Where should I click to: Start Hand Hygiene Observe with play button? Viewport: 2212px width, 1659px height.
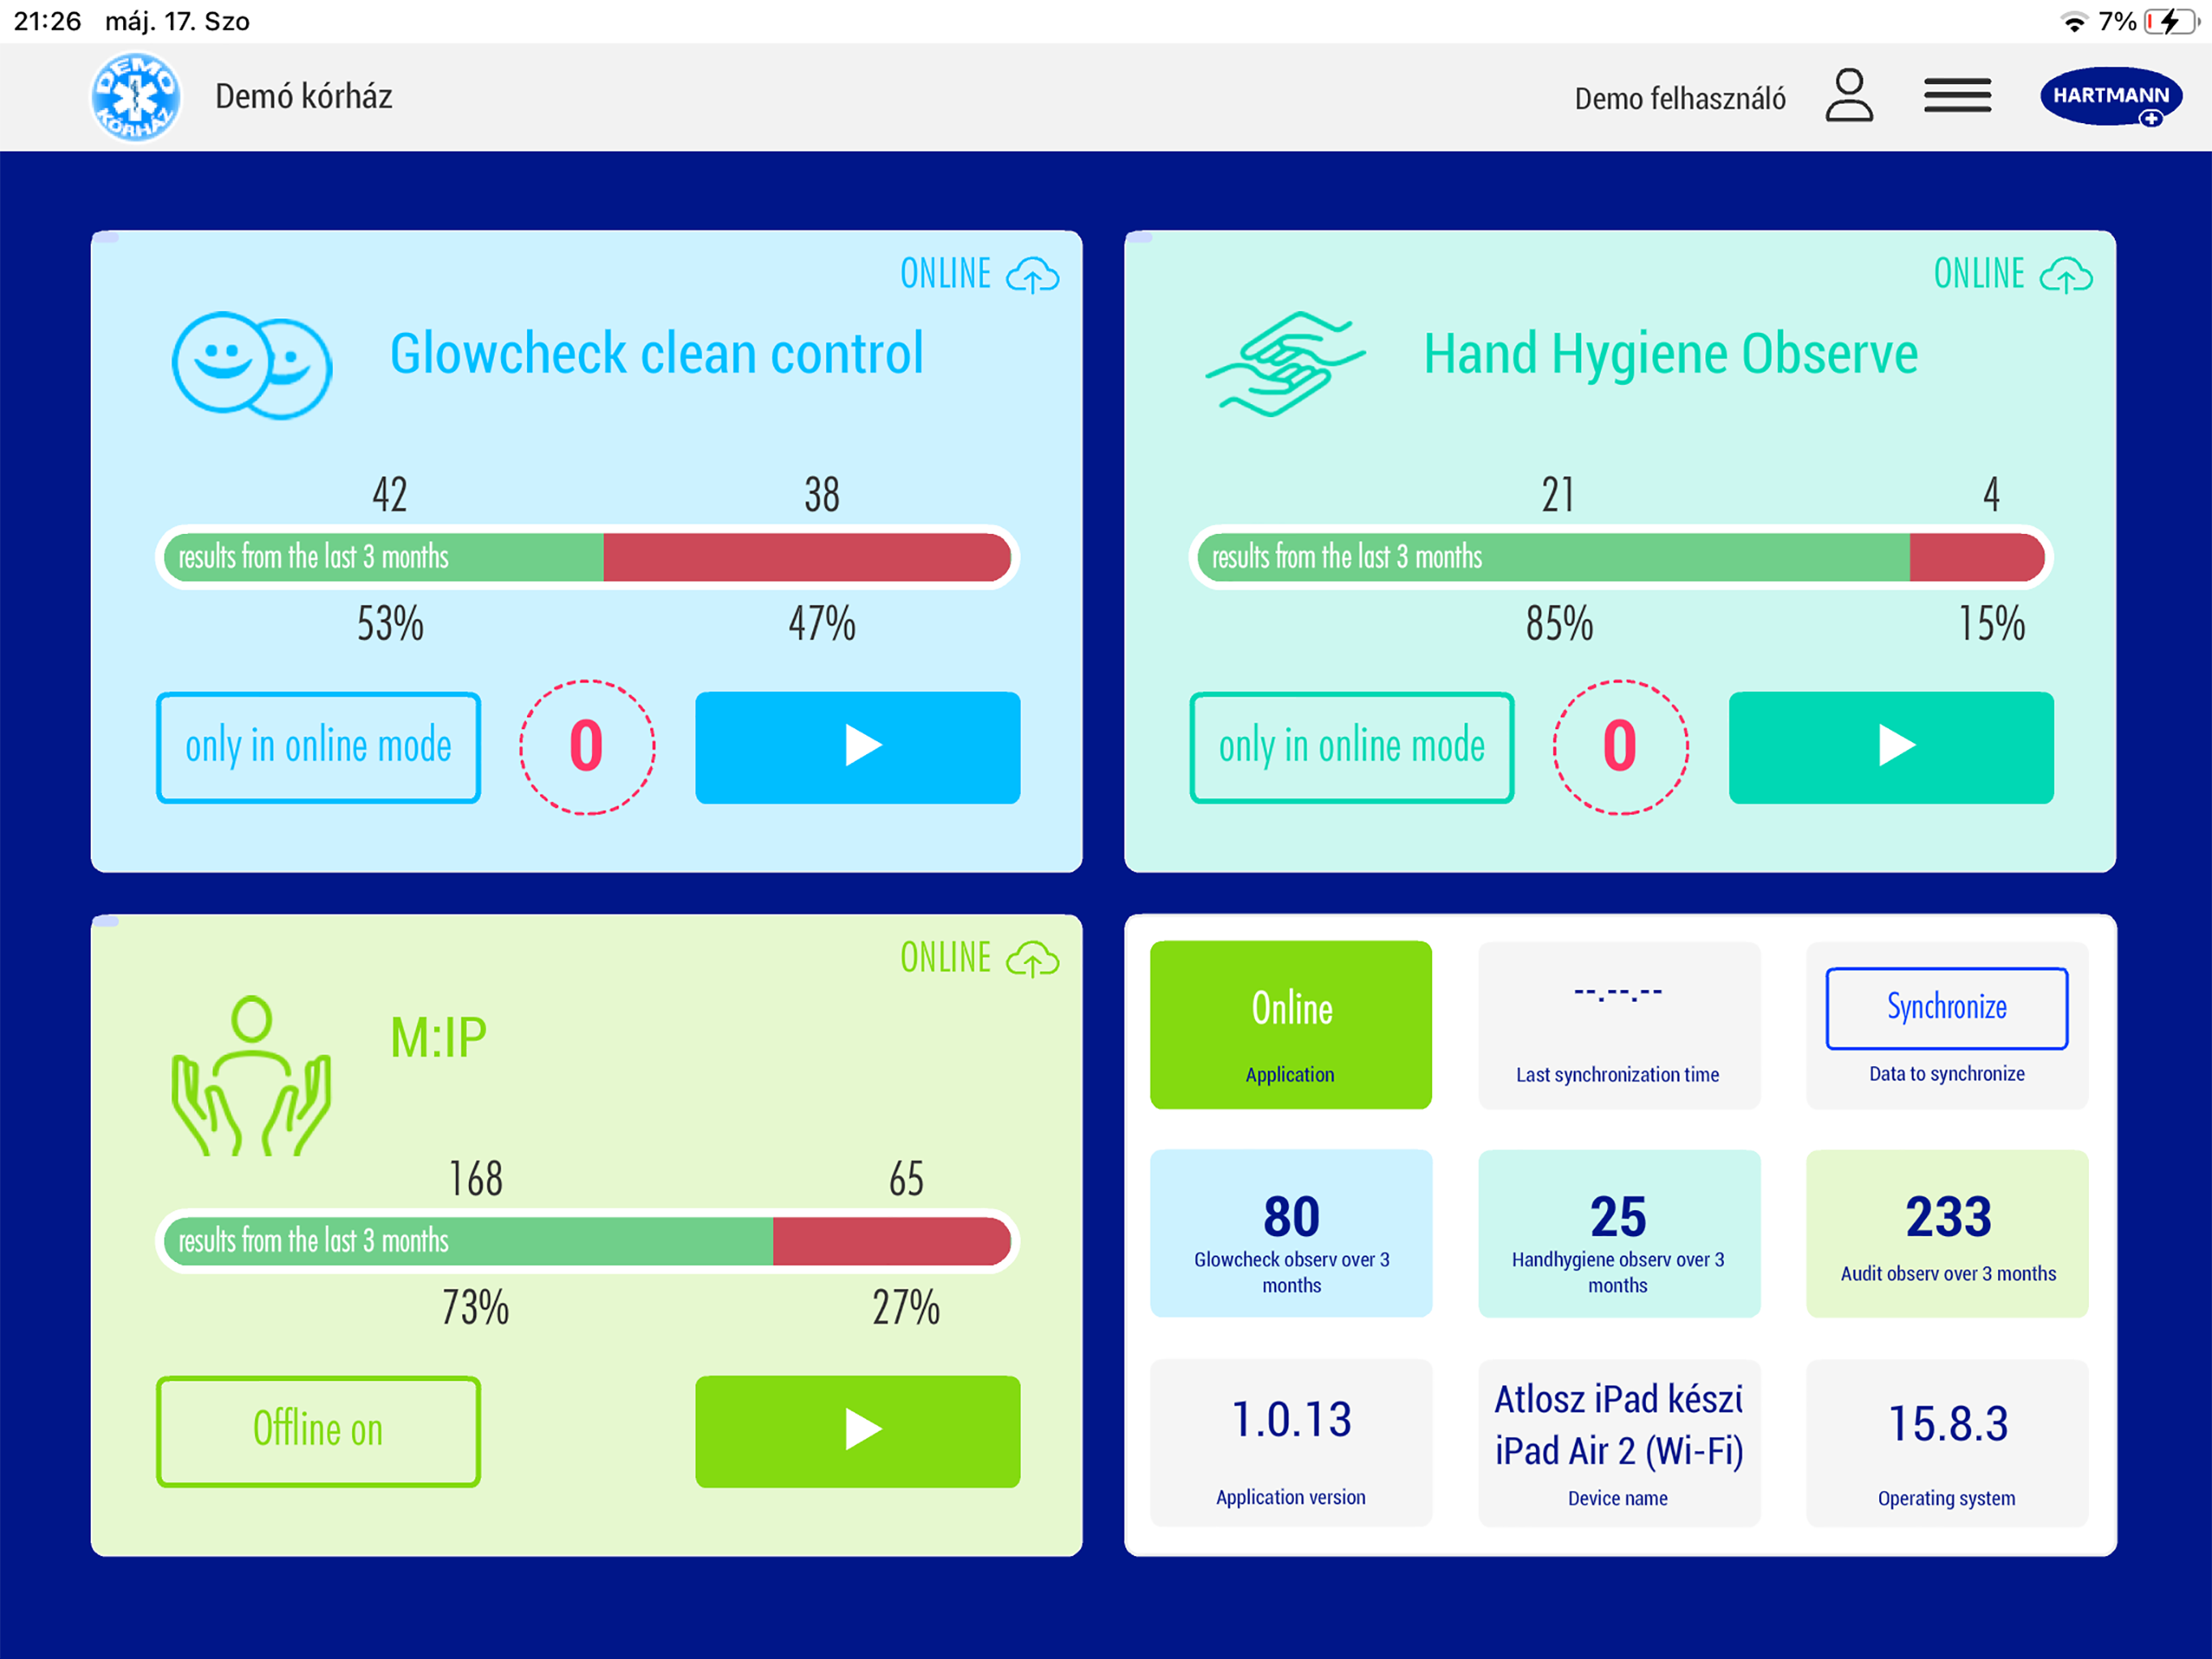click(1890, 746)
